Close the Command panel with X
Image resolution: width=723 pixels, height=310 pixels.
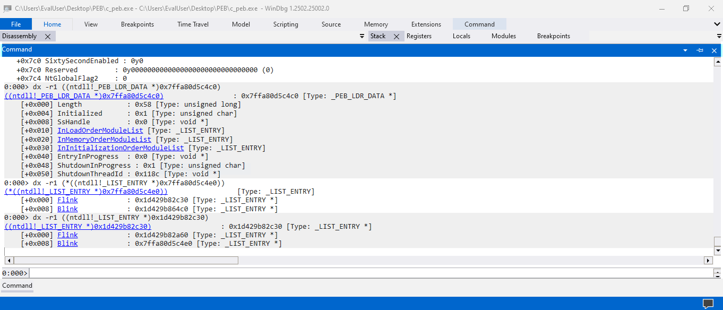[714, 50]
